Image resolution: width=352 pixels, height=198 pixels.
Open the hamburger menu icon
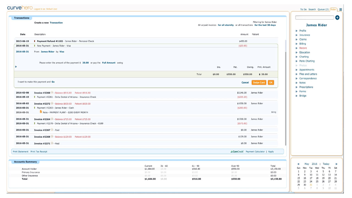coord(341,9)
